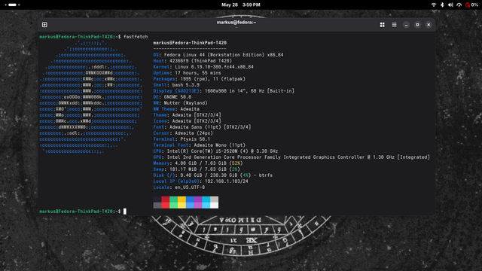Screen dimensions: 482x271
Task: Click the WM: Mutter (Wayland) line
Action: pyautogui.click(x=180, y=103)
